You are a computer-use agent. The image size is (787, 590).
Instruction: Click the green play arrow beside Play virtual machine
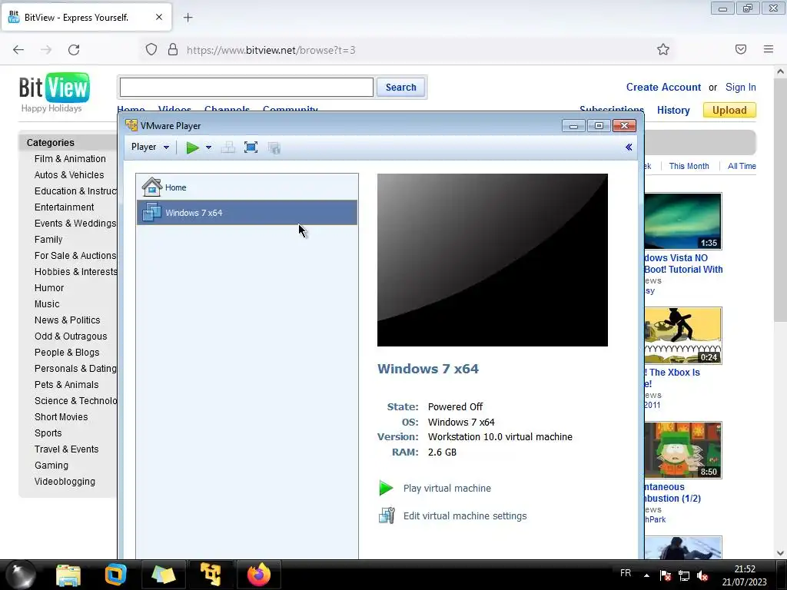click(x=386, y=488)
